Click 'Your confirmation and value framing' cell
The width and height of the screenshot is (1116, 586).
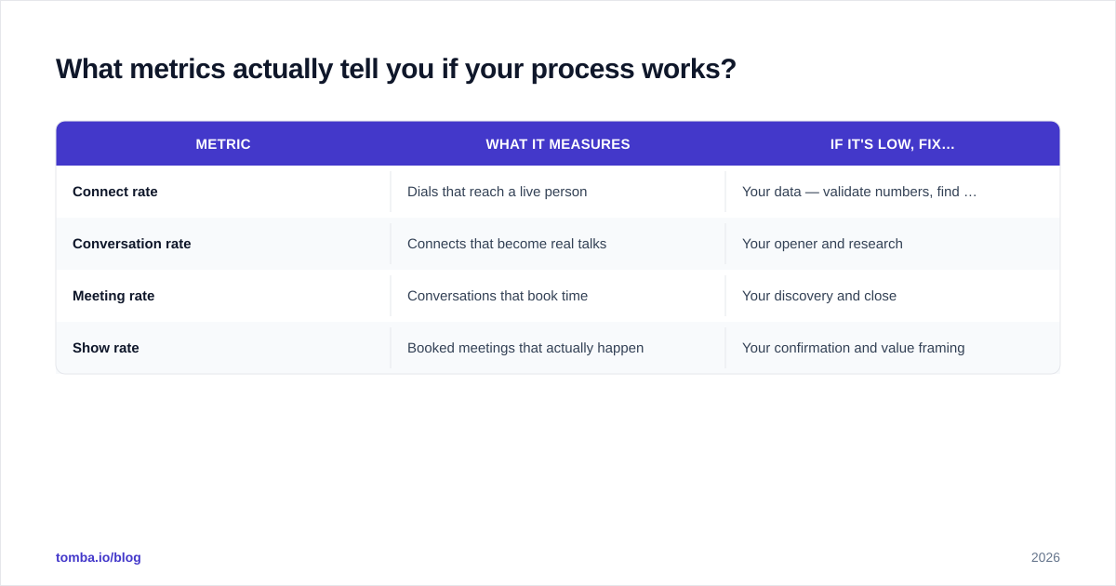[893, 348]
